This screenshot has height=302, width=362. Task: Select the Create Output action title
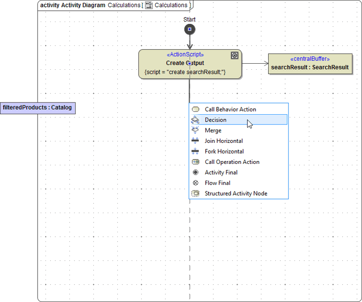tap(185, 63)
